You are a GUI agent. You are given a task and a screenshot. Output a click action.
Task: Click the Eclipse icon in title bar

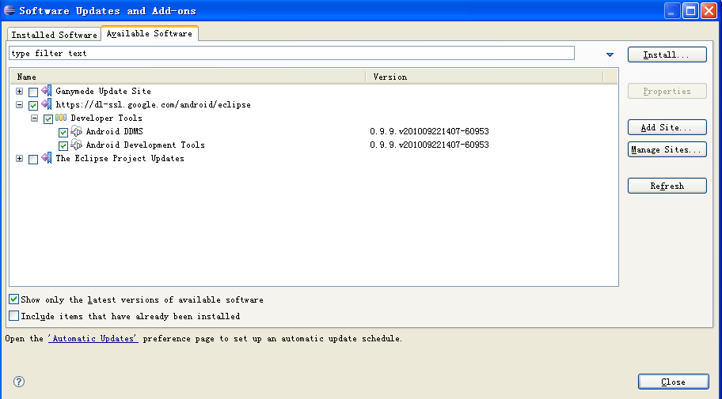click(x=9, y=10)
